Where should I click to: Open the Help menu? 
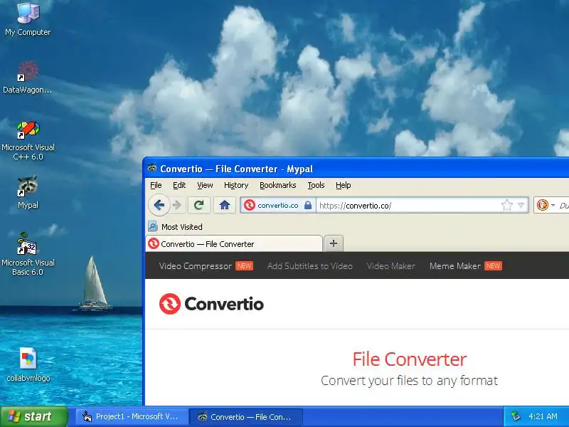click(x=343, y=185)
